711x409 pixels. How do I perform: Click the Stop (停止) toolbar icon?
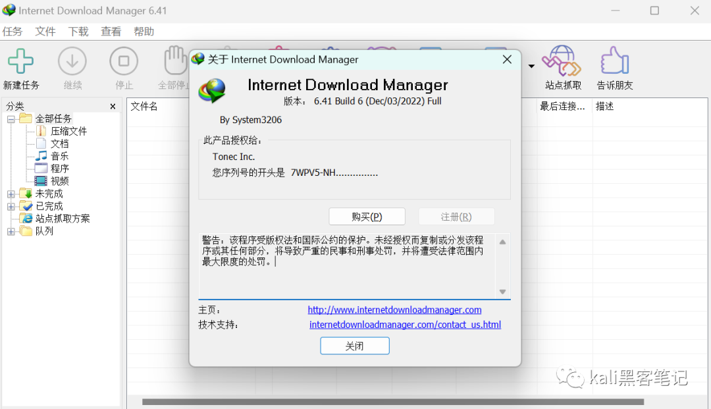(124, 61)
